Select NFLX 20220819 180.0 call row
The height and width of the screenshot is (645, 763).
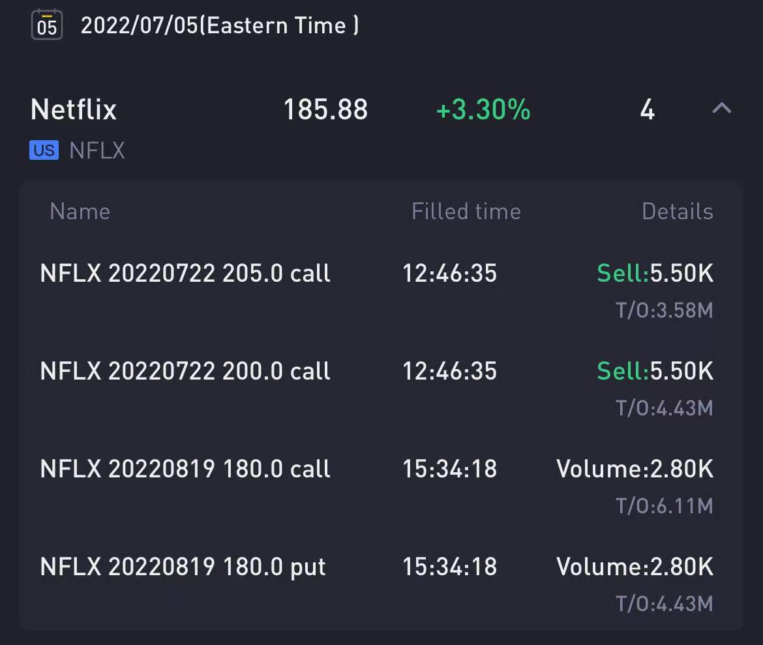pos(185,469)
